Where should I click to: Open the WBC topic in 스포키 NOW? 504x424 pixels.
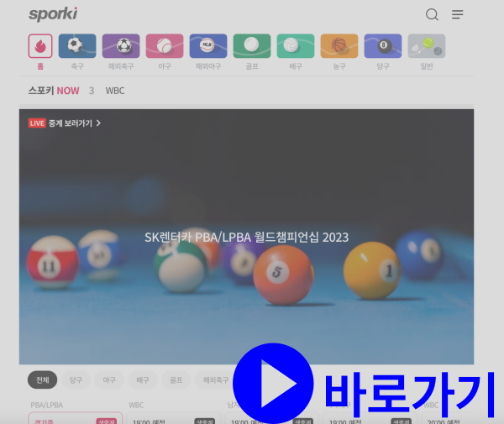click(x=115, y=91)
